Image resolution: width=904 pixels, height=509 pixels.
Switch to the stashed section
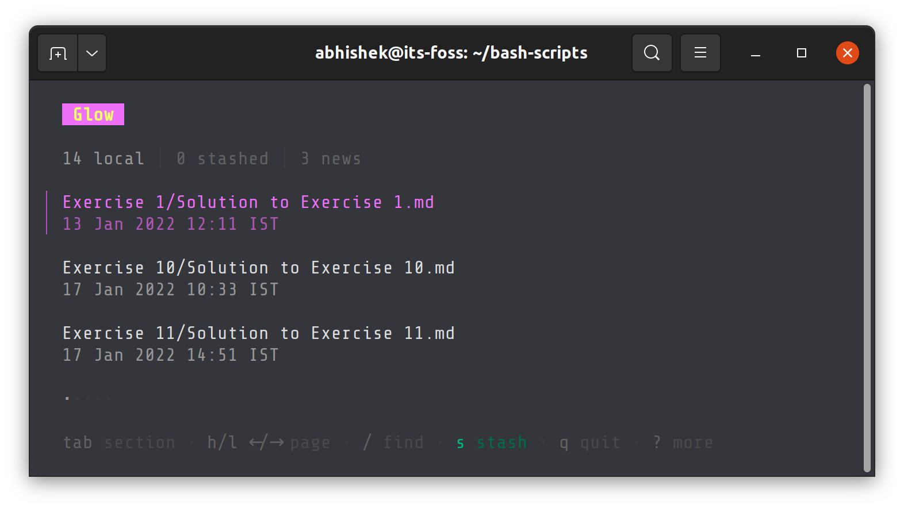(223, 159)
